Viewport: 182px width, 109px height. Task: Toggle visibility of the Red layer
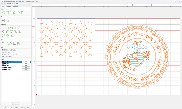pyautogui.click(x=5, y=64)
